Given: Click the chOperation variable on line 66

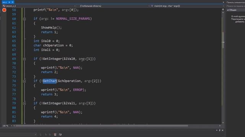Looking at the screenshot, I should [x=53, y=45].
